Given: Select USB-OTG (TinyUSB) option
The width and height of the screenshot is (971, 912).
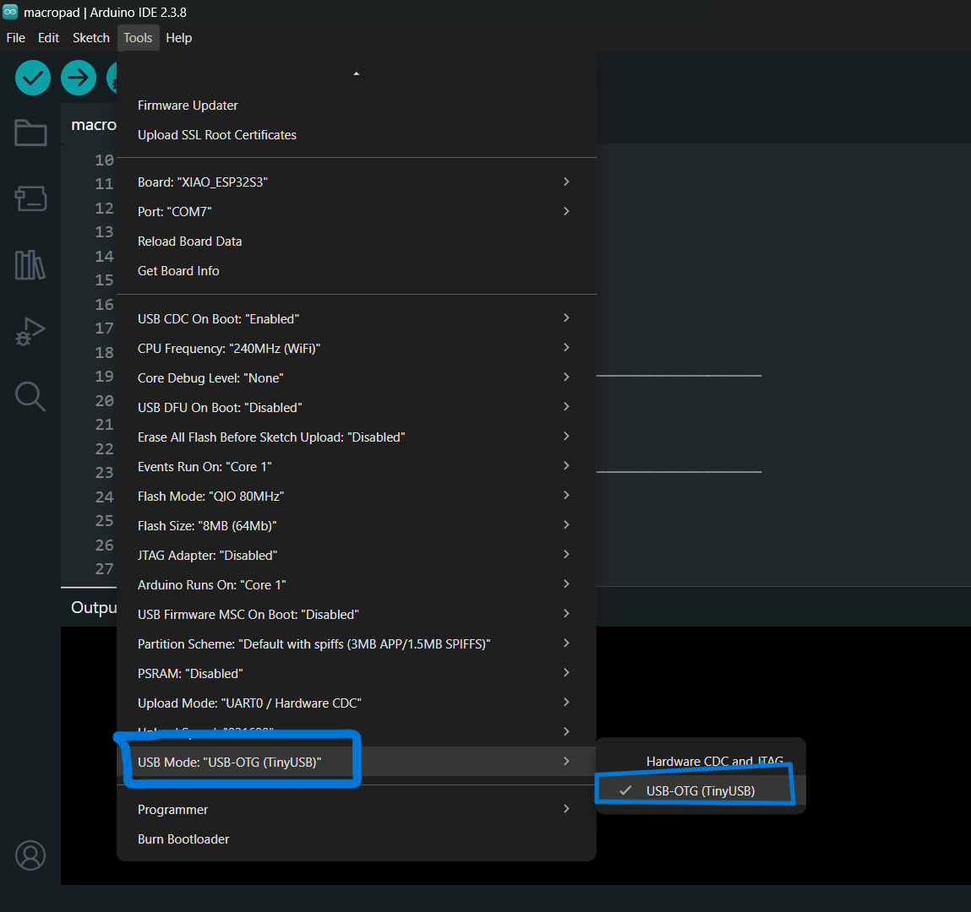Looking at the screenshot, I should point(701,790).
